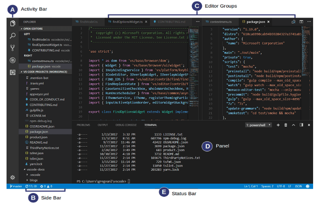Open the Source Control view
This screenshot has height=209, width=318.
tap(13, 48)
